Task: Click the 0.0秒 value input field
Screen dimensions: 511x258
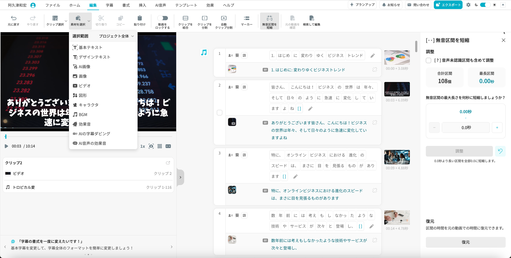Action: click(466, 128)
